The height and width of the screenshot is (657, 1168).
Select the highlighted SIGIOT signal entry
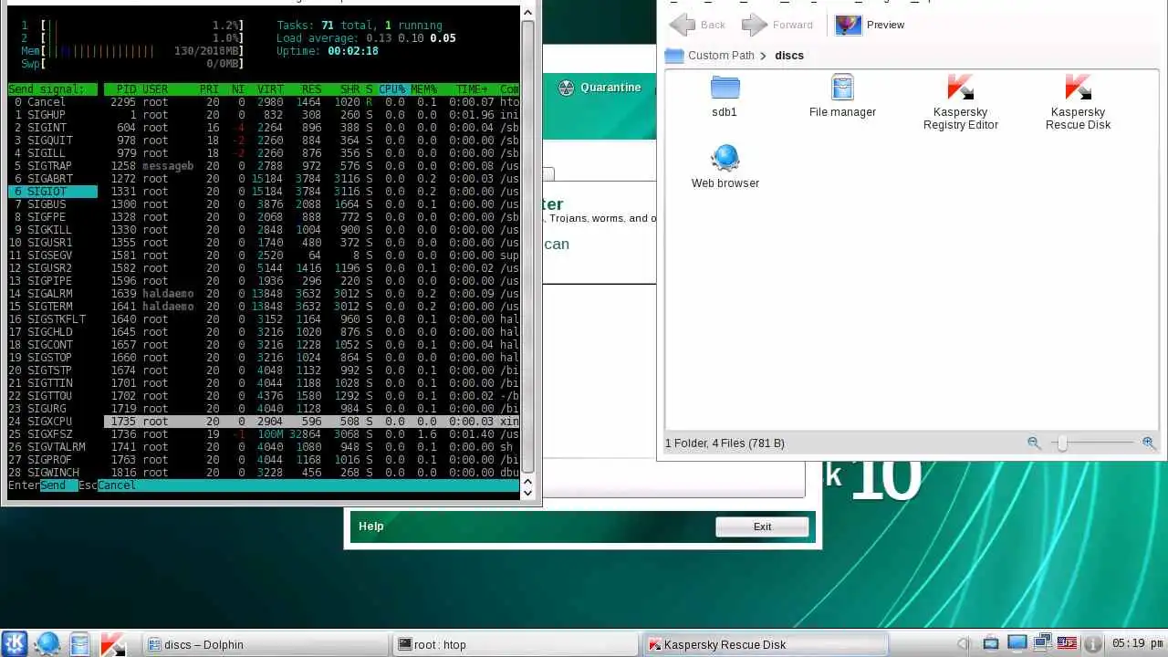coord(52,192)
